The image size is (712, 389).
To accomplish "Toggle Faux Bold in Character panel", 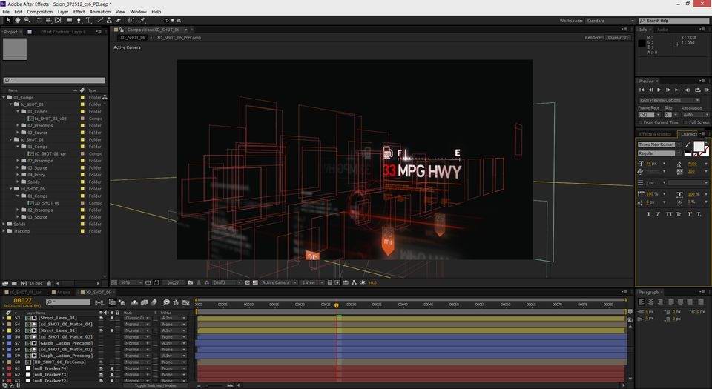I will pyautogui.click(x=648, y=214).
